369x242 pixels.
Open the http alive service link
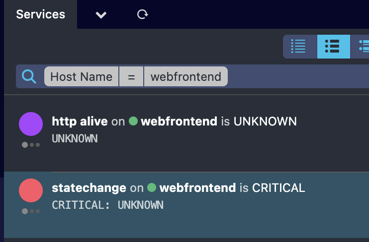[80, 121]
